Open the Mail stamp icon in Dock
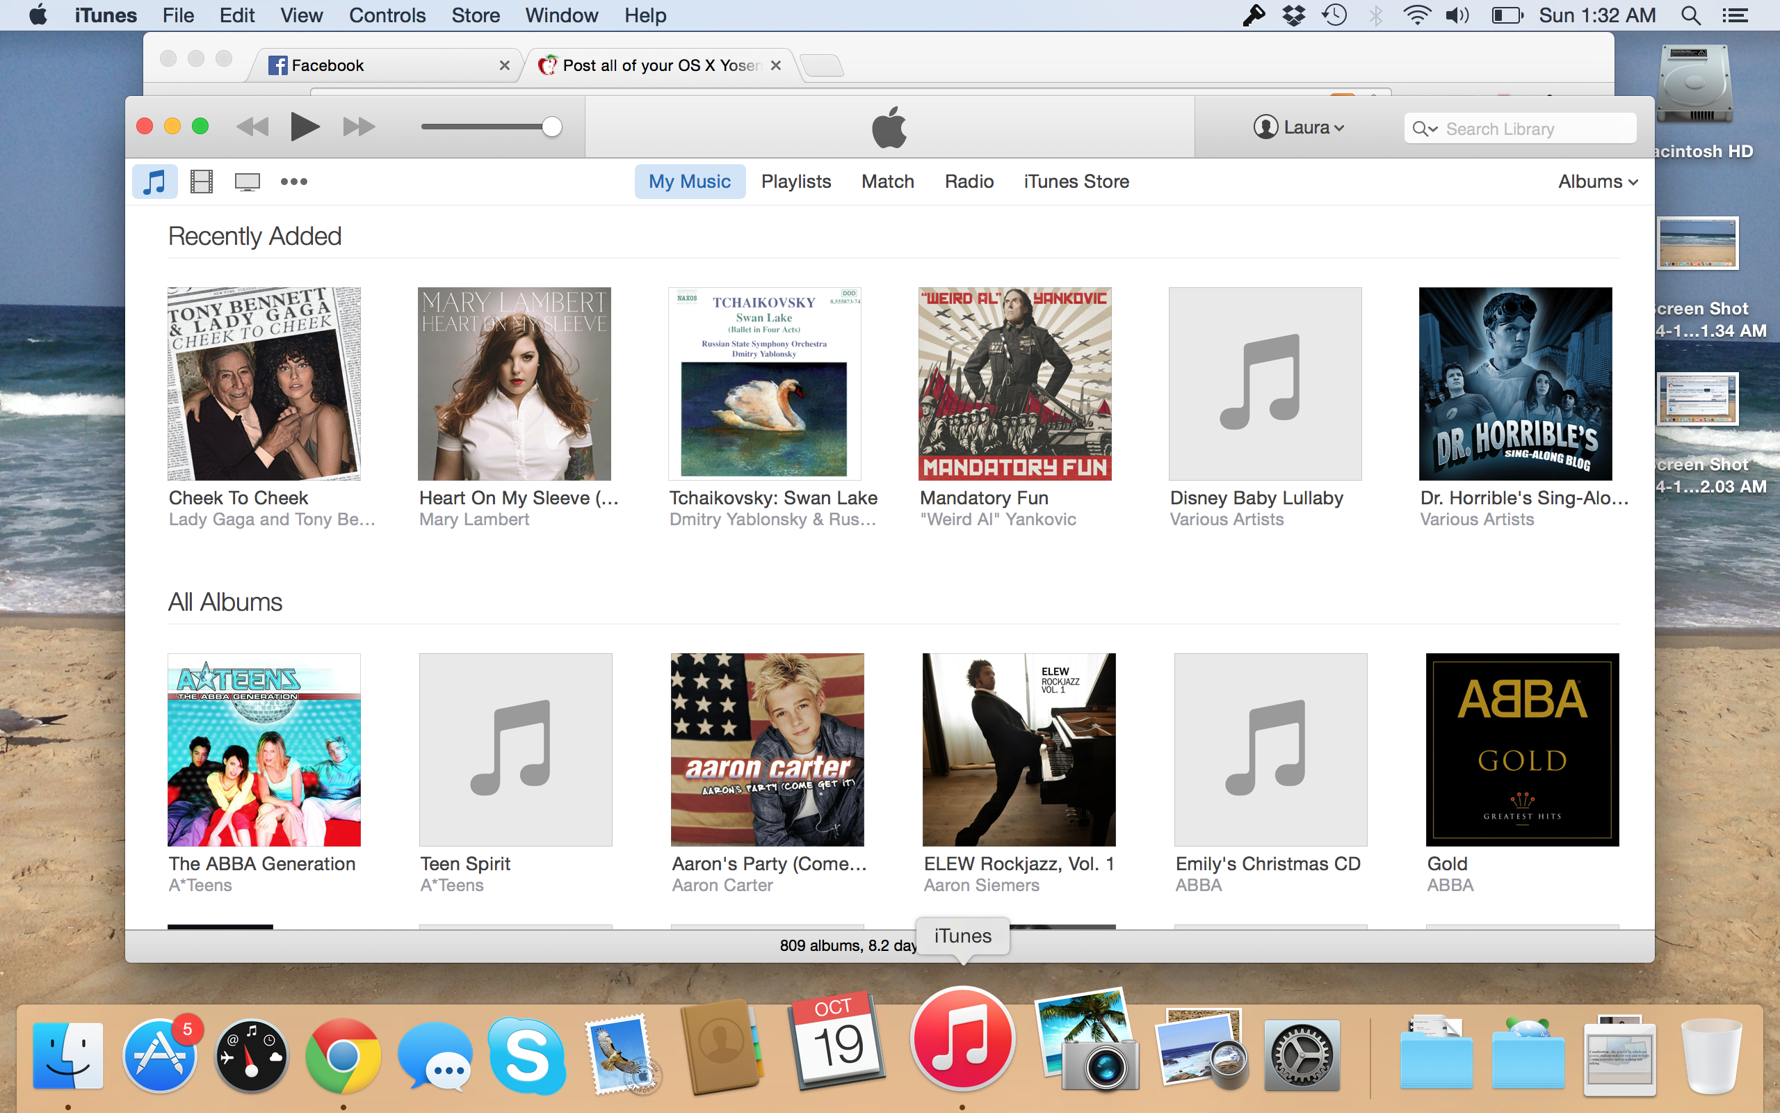 click(x=622, y=1055)
